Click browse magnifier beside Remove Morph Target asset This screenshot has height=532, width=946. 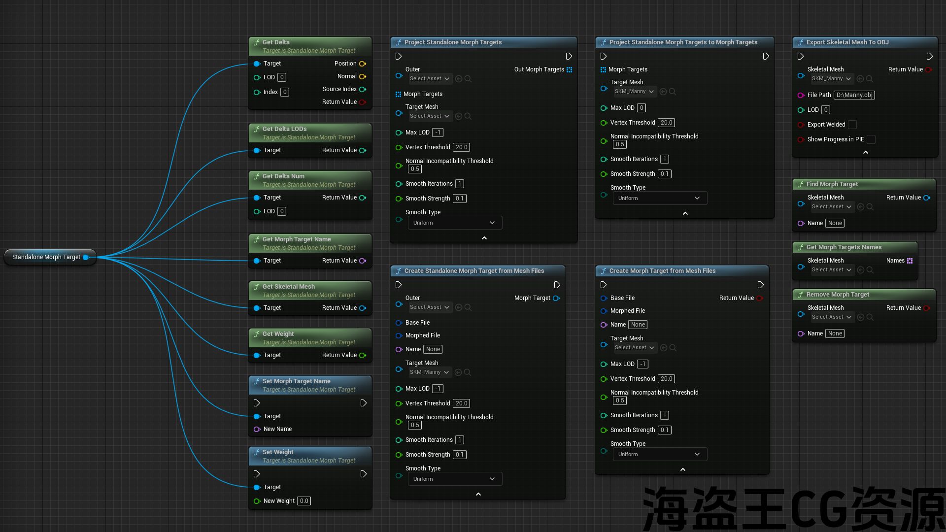point(870,317)
